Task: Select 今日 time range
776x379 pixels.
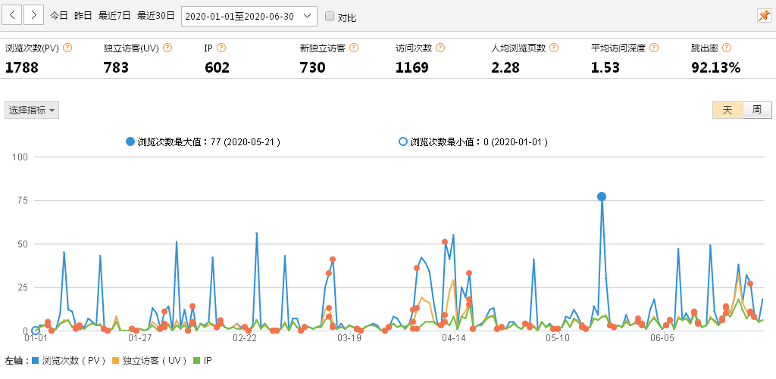Action: click(x=58, y=16)
